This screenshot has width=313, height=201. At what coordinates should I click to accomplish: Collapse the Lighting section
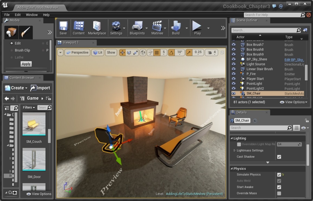pos(232,138)
